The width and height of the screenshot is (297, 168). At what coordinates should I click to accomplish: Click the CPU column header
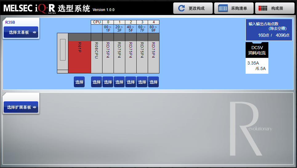click(97, 22)
